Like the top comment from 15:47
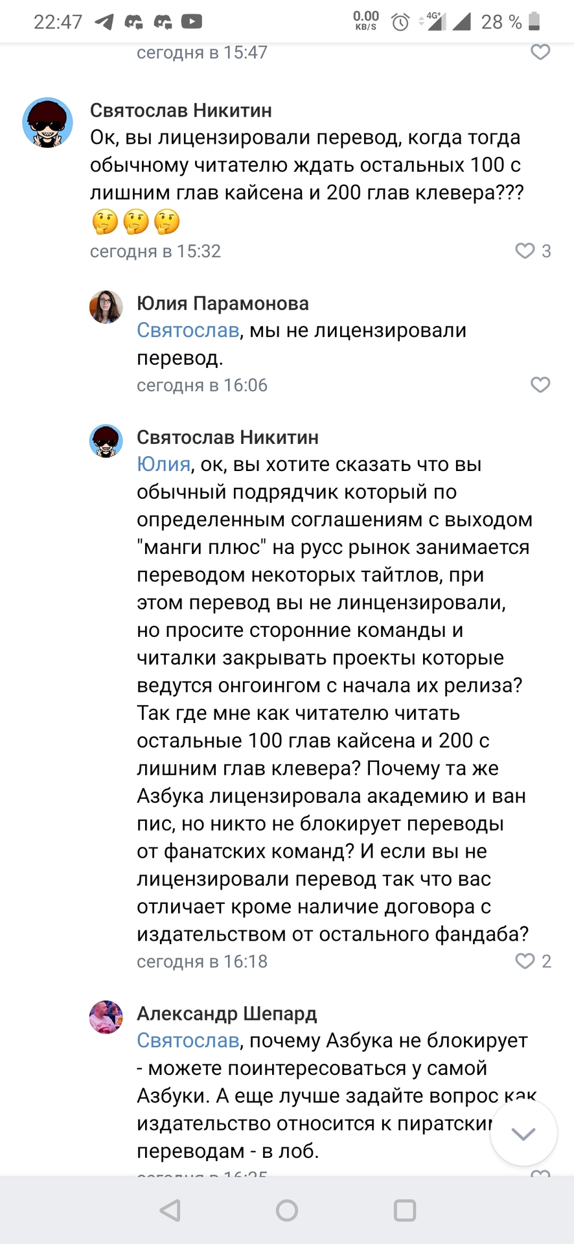574x1244 pixels. click(x=540, y=52)
